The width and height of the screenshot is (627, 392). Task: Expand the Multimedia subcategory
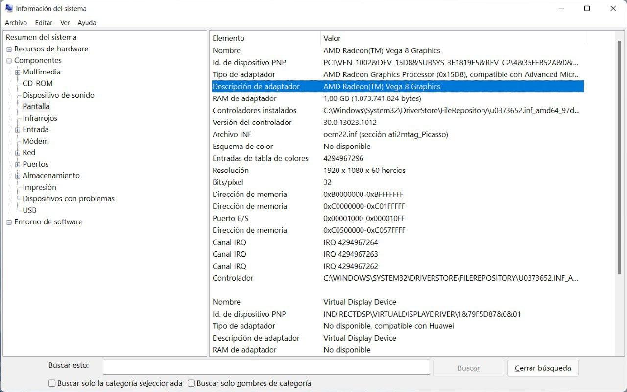(18, 72)
